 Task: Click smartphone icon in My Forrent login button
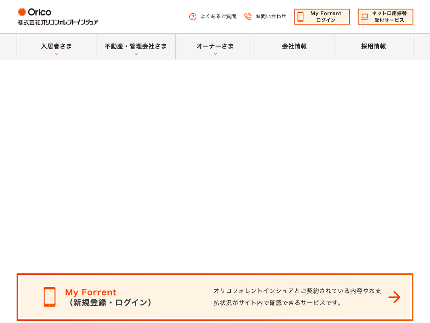click(x=301, y=17)
